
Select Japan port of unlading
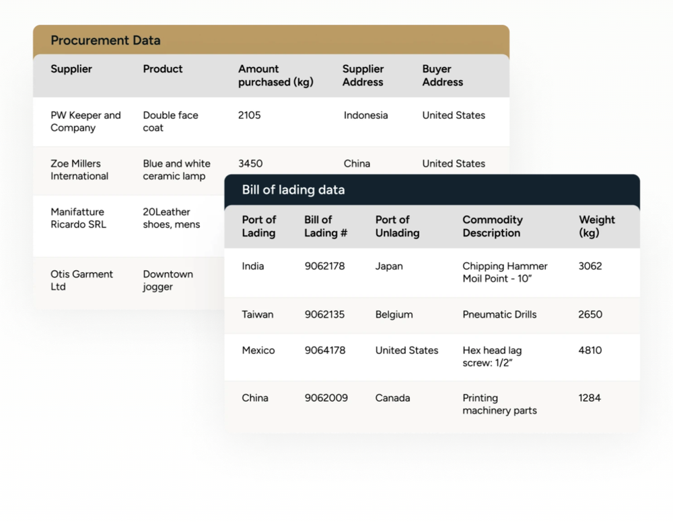(389, 266)
